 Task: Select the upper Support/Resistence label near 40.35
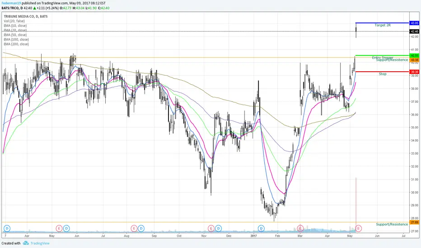[x=392, y=60]
